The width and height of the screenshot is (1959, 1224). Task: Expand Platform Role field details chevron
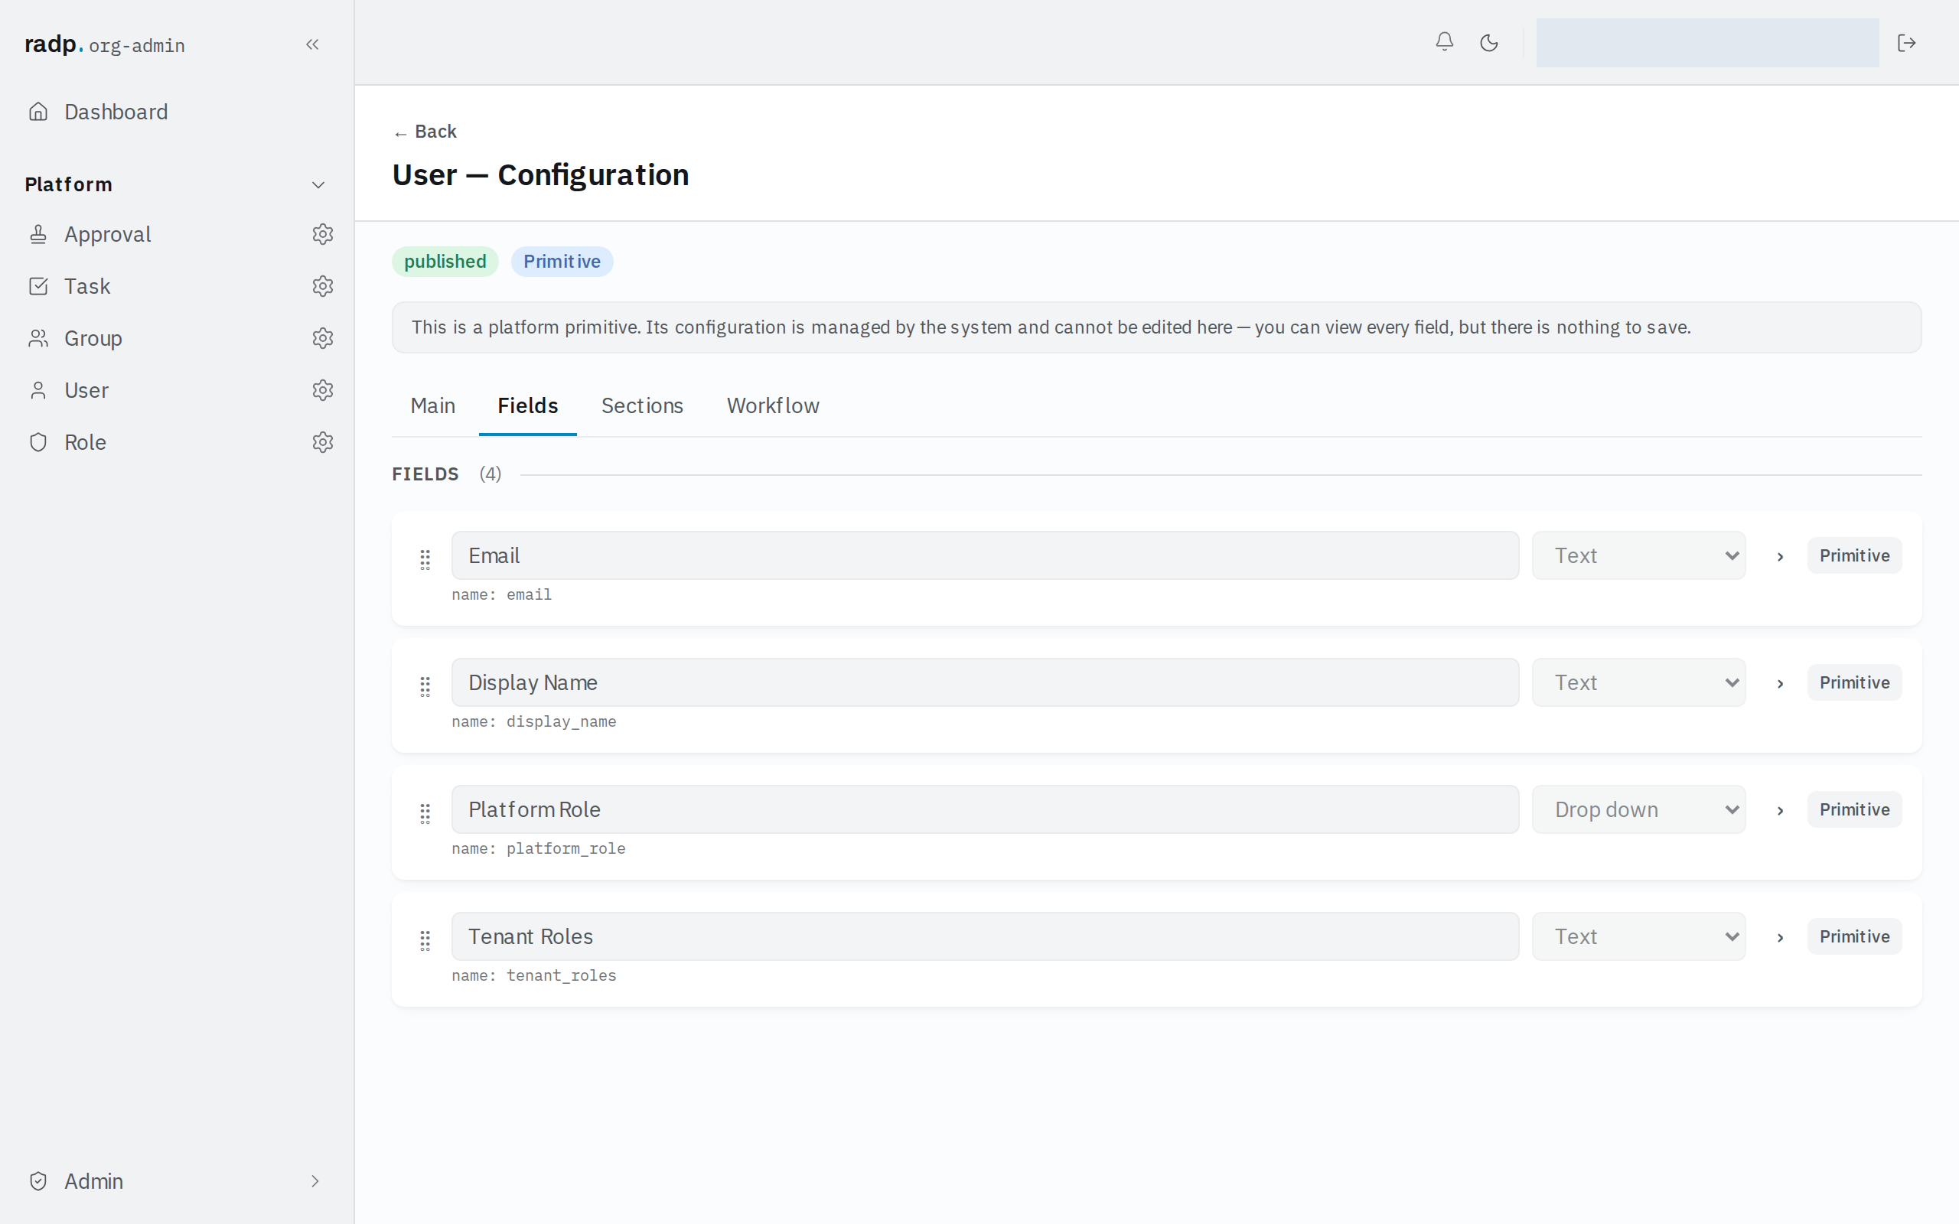point(1780,810)
